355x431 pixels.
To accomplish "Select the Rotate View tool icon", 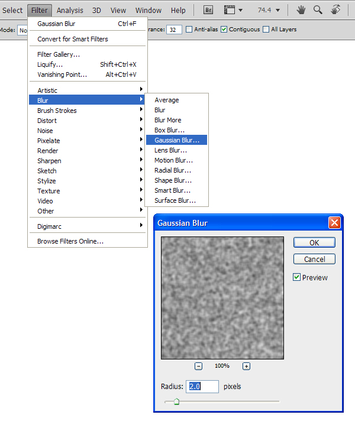I will 335,10.
